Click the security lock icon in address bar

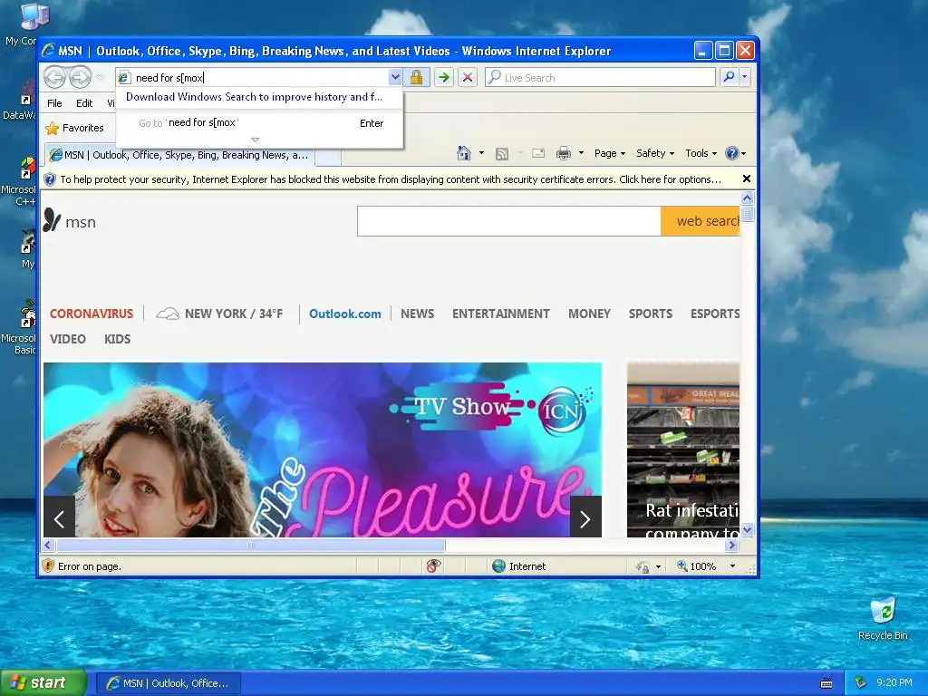(x=416, y=78)
